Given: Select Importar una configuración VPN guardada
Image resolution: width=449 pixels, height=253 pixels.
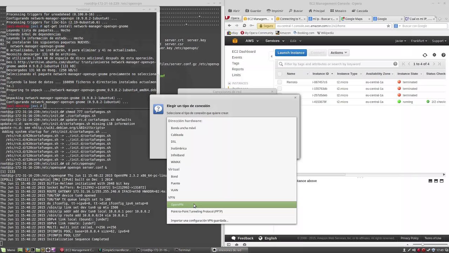Looking at the screenshot, I should click(232, 221).
